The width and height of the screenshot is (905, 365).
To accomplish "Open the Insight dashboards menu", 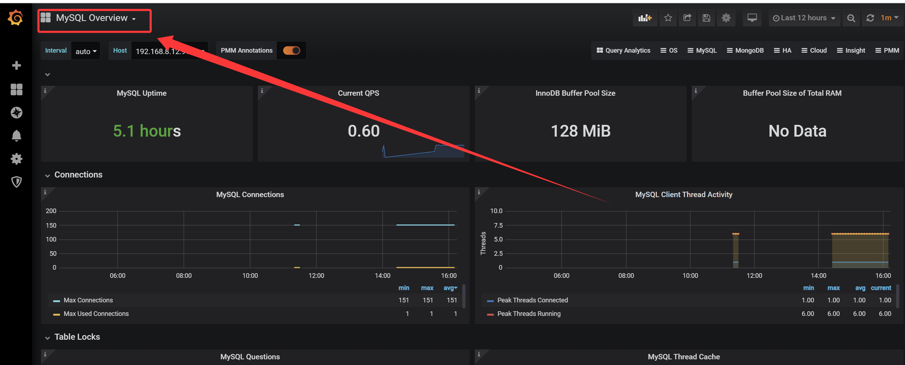I will pyautogui.click(x=851, y=51).
